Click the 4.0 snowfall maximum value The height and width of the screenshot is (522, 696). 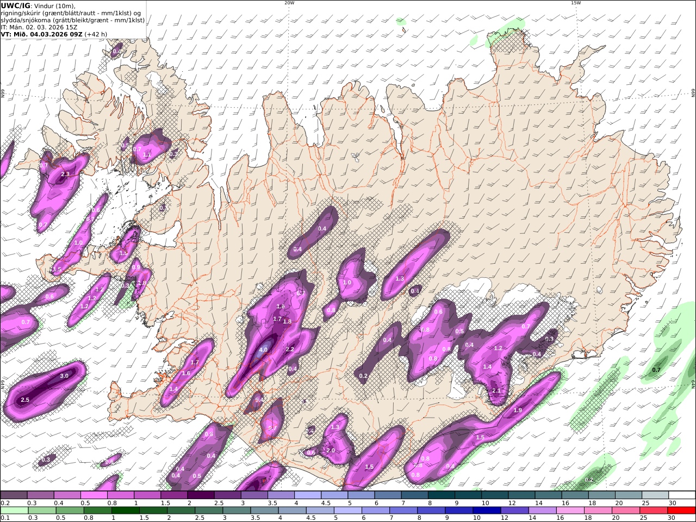coord(263,350)
